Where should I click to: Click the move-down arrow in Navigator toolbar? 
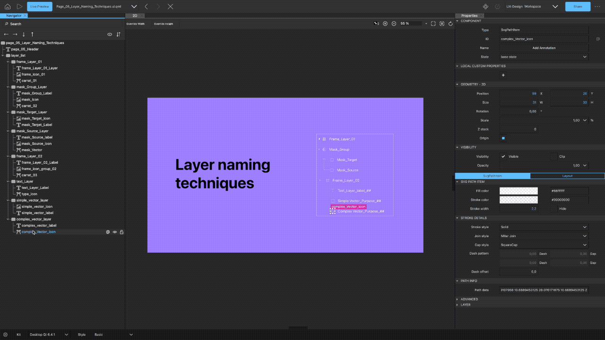tap(23, 34)
